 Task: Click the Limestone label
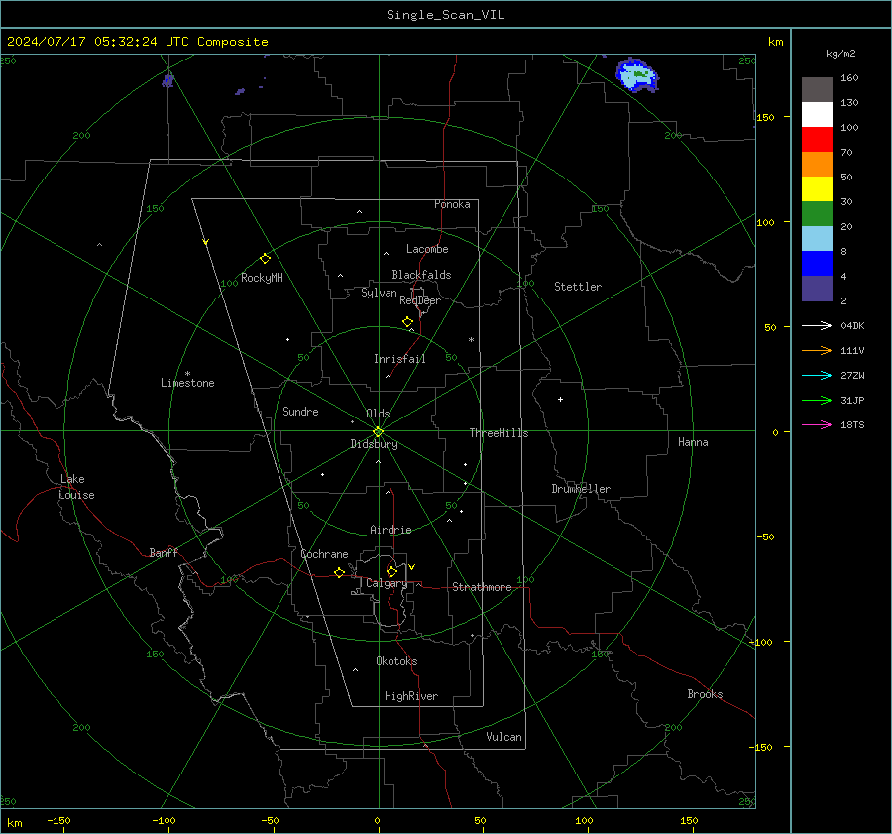pyautogui.click(x=187, y=383)
